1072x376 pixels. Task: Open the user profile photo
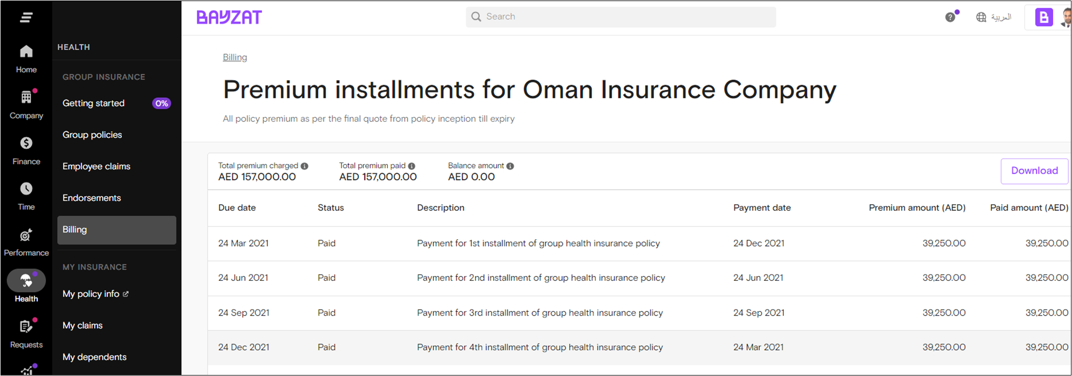(1066, 17)
